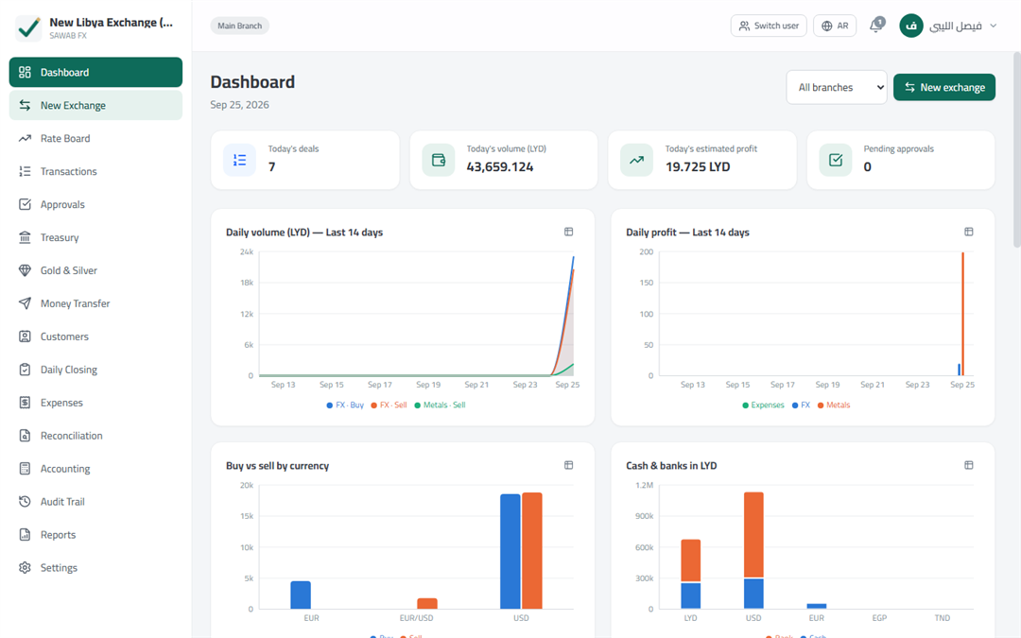The height and width of the screenshot is (638, 1021).
Task: Toggle the Metals - Sell legend series
Action: [441, 405]
